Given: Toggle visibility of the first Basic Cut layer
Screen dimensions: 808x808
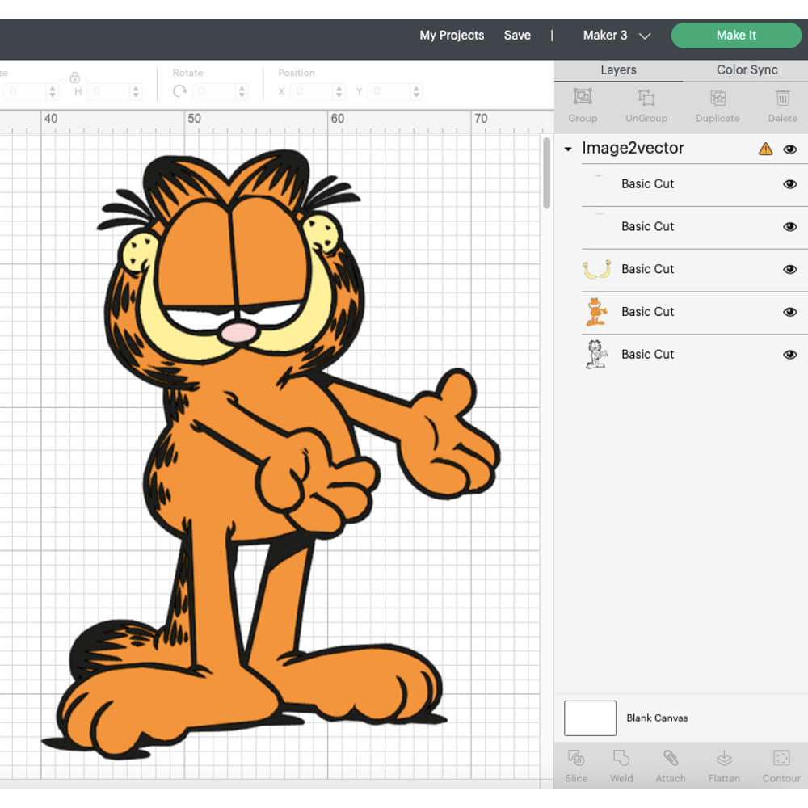Looking at the screenshot, I should pyautogui.click(x=790, y=184).
